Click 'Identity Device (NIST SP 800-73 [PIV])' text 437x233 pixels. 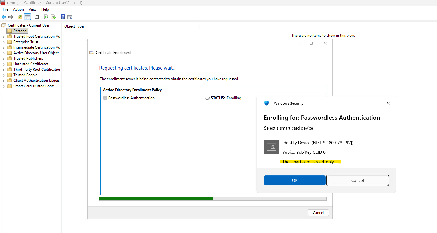pyautogui.click(x=318, y=143)
